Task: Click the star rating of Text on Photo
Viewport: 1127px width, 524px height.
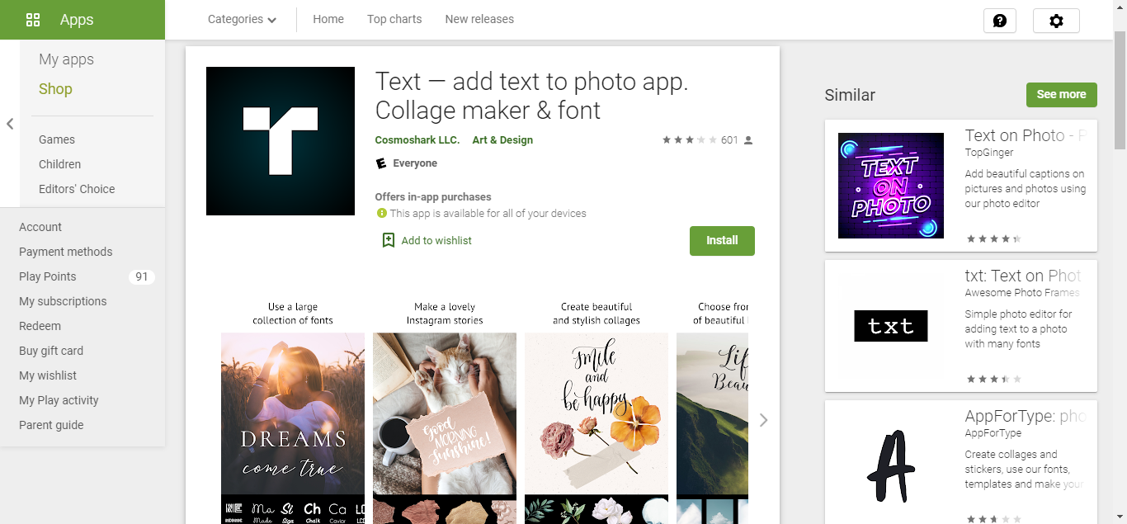Action: 993,239
